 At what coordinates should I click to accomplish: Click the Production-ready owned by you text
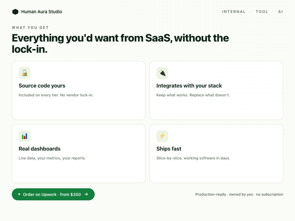[239, 194]
